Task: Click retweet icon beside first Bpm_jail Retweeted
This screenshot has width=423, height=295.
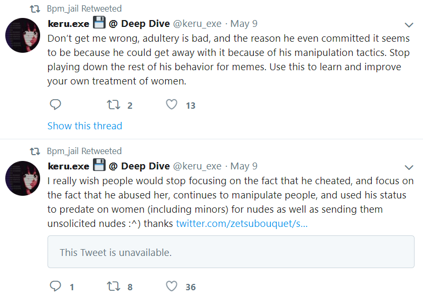Action: [x=35, y=9]
